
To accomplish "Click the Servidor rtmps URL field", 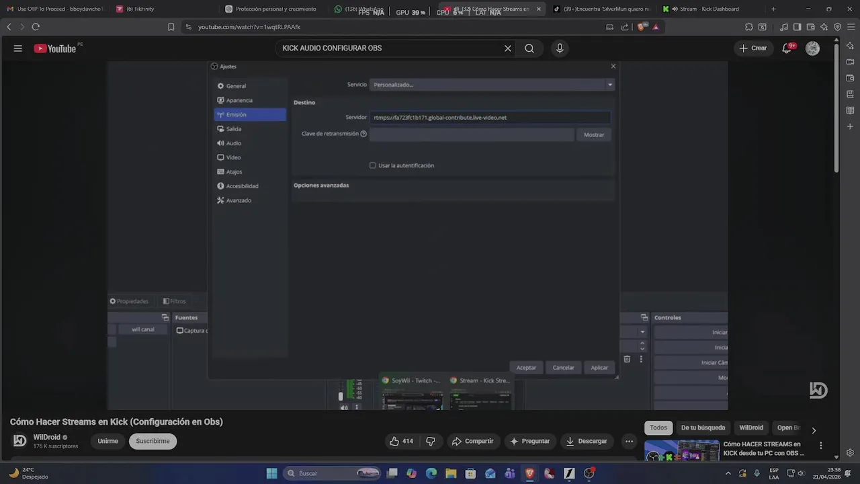I will pyautogui.click(x=490, y=118).
